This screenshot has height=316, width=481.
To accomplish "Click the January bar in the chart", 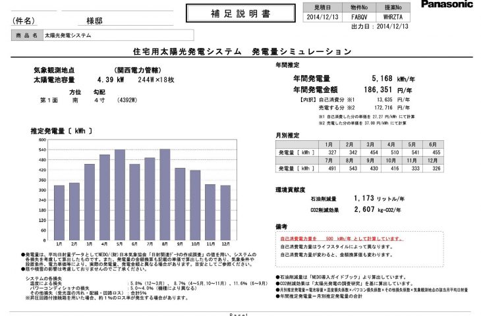I will pyautogui.click(x=59, y=213).
